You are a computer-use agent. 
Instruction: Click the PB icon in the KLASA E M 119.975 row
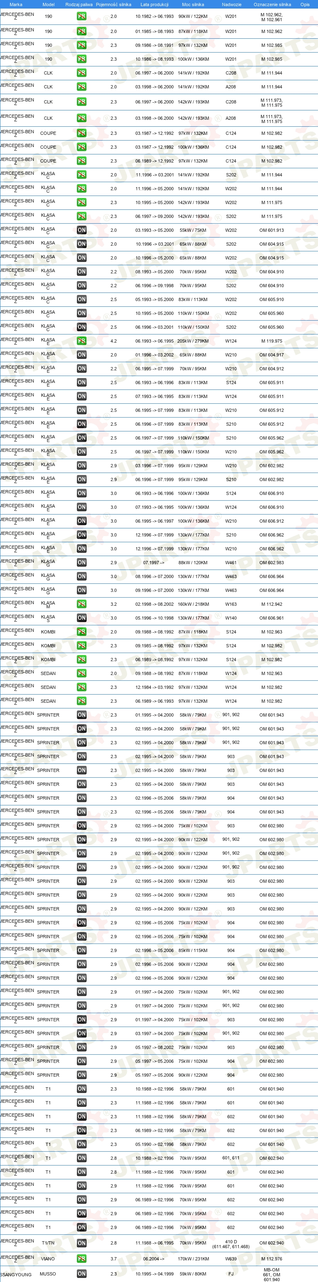[x=81, y=341]
